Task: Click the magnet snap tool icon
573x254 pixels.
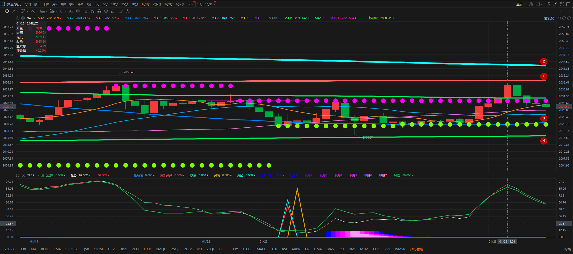Action: tap(93, 11)
